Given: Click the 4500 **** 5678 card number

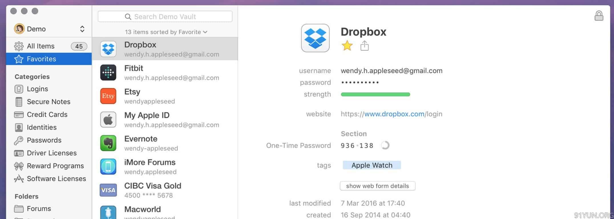Looking at the screenshot, I should tap(148, 196).
